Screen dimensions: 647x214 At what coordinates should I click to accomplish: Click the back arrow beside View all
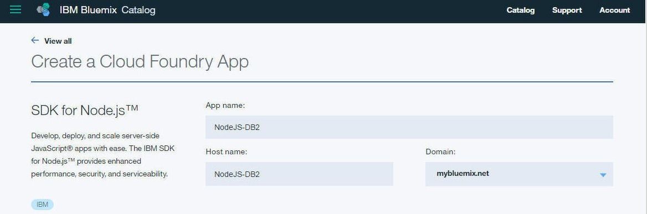click(35, 40)
